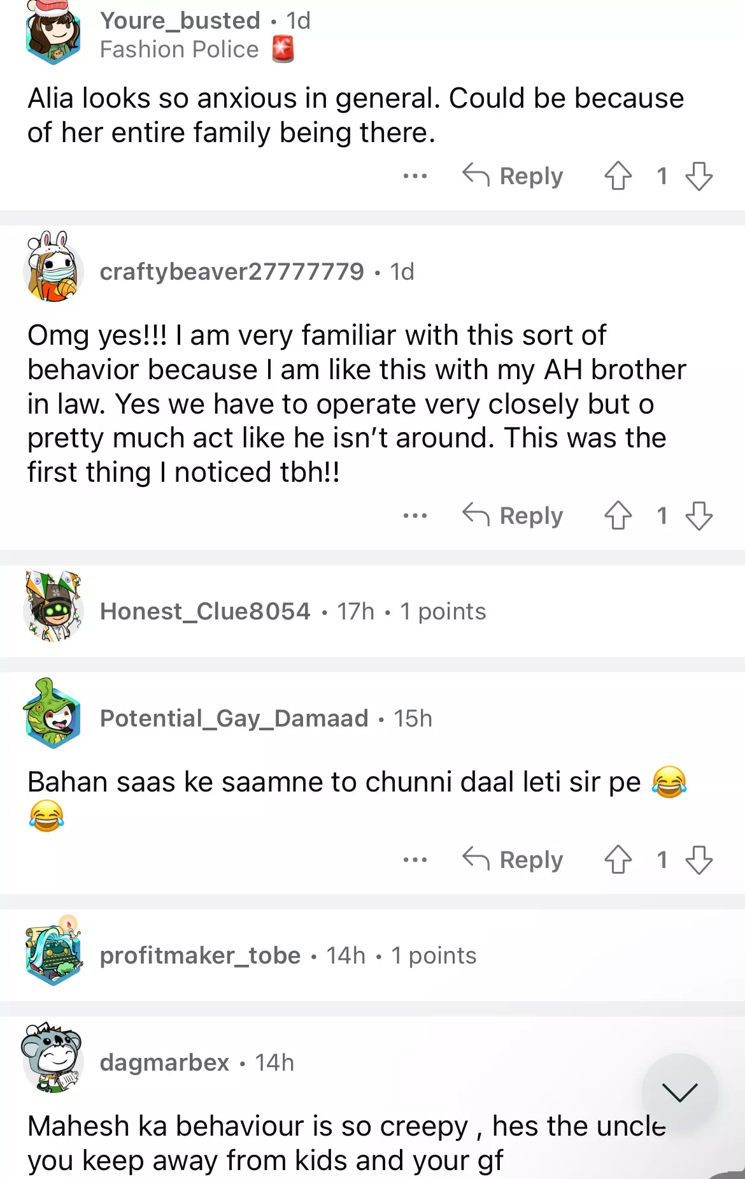Image resolution: width=745 pixels, height=1179 pixels.
Task: Open more options on Youre_busted's comment
Action: [415, 176]
